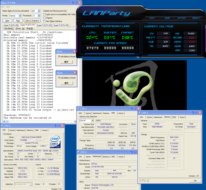Click horizontal scrollbar in Super PI log
206x190 pixels.
tap(39, 122)
